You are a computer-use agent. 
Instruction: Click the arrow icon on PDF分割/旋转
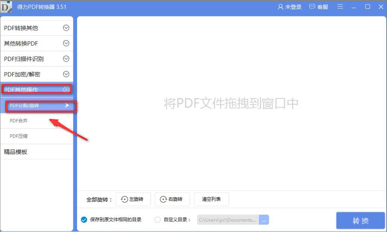[x=67, y=105]
